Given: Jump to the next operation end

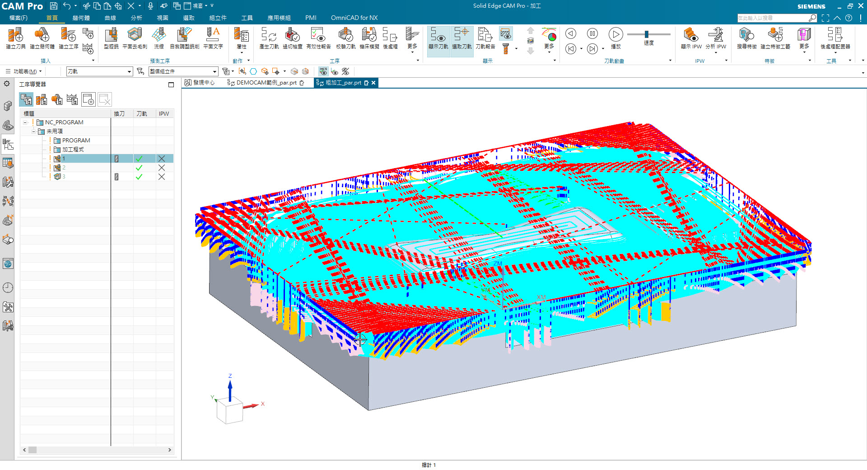Looking at the screenshot, I should tap(592, 49).
